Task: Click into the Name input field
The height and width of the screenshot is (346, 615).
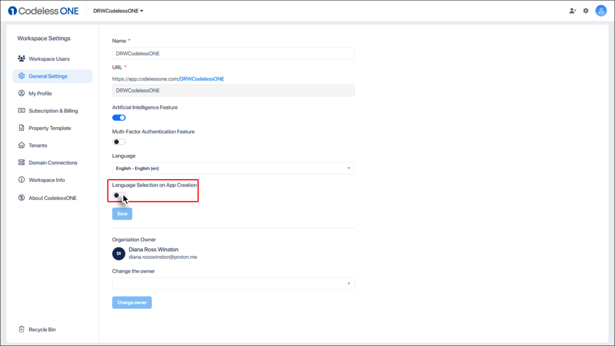Action: point(234,53)
